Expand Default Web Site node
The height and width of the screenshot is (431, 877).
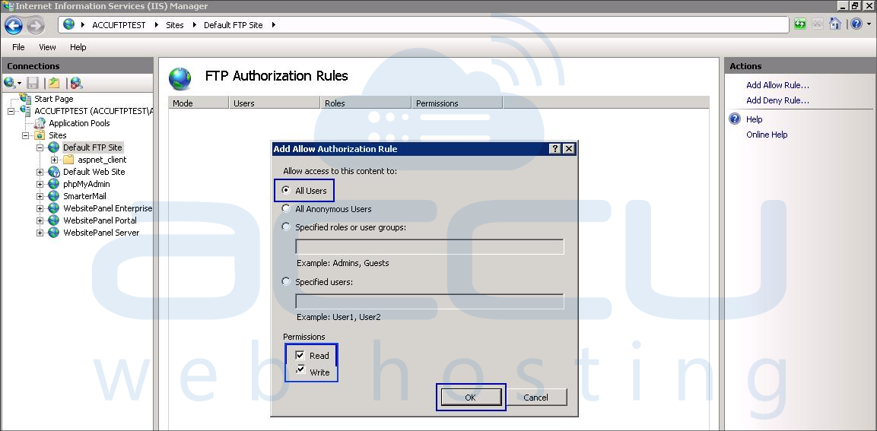point(40,173)
